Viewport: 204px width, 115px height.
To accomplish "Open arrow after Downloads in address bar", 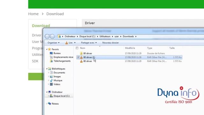I will 136,36.
